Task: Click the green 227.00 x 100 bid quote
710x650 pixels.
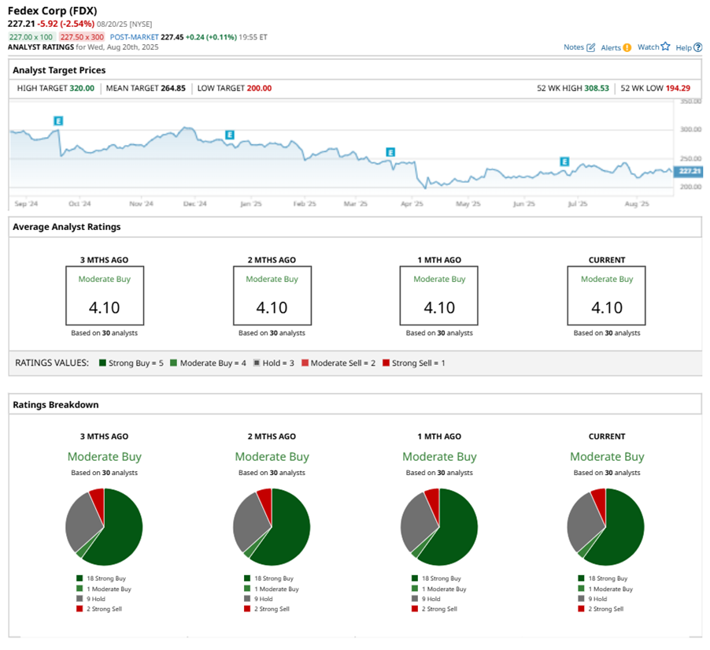Action: click(x=31, y=37)
